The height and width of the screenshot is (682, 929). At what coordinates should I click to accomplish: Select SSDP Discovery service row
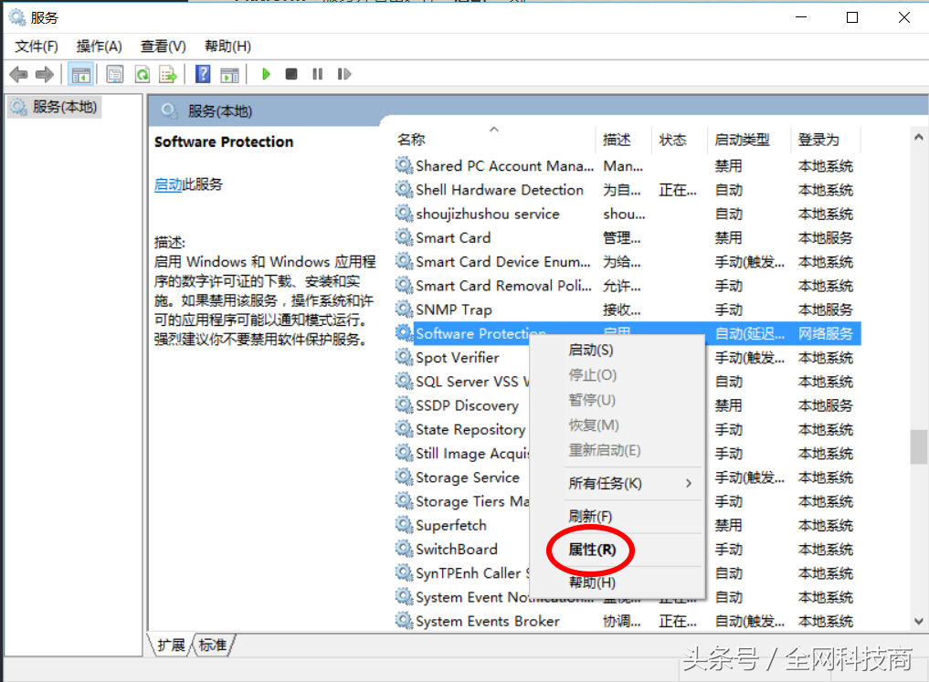627,405
